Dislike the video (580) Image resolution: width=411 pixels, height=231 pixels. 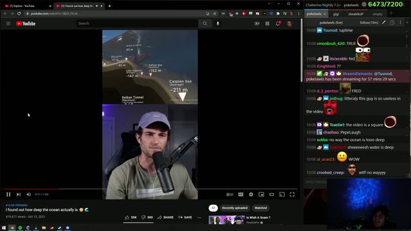(x=147, y=218)
